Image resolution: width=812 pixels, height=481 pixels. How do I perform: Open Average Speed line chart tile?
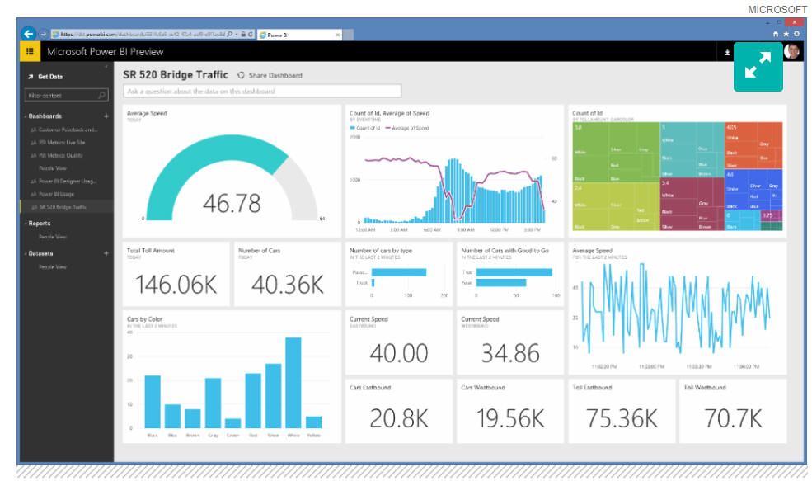click(x=678, y=309)
